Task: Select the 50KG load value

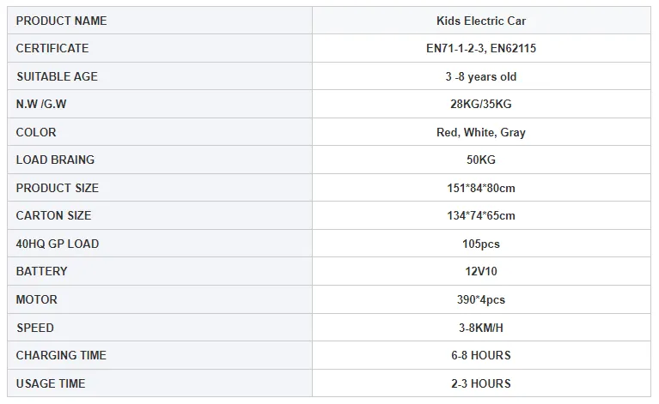Action: 480,160
